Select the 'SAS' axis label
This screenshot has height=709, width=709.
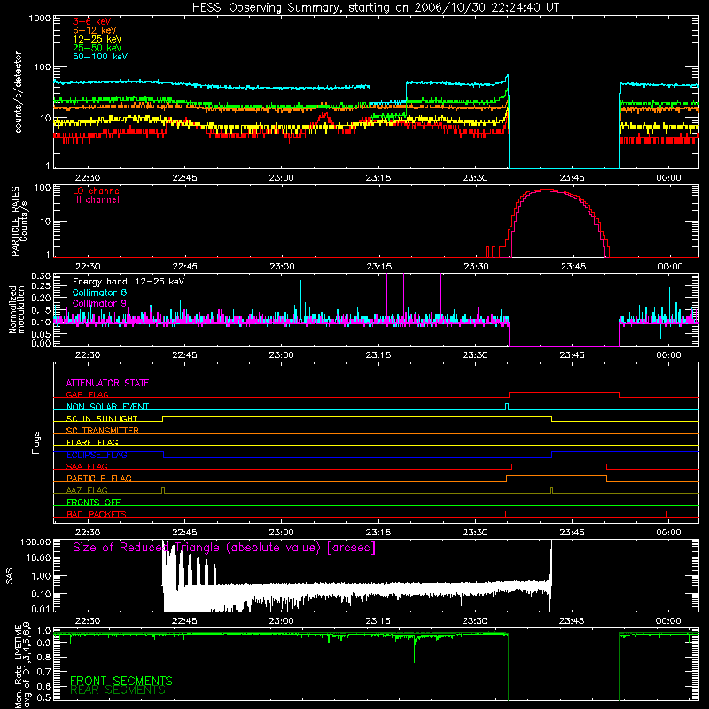10,575
